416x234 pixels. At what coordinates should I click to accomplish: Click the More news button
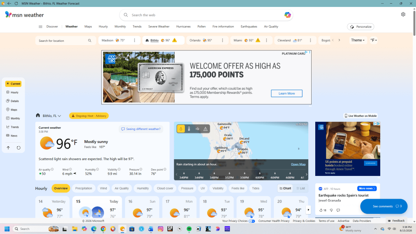[367, 188]
